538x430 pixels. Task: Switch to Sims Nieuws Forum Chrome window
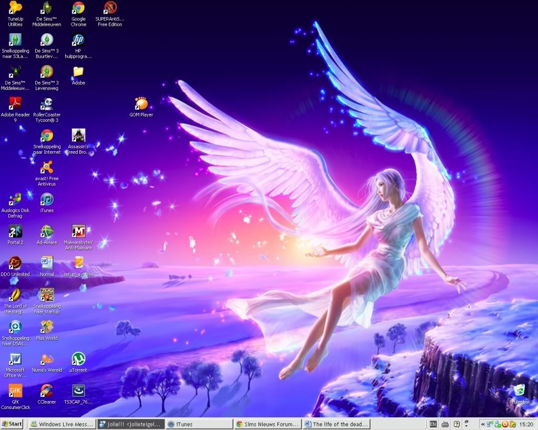coord(267,424)
